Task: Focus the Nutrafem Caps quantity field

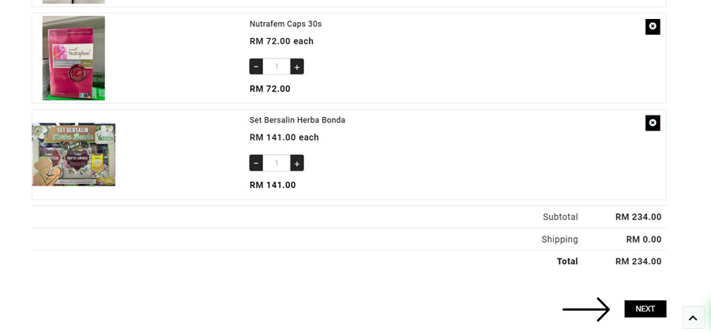Action: 276,66
